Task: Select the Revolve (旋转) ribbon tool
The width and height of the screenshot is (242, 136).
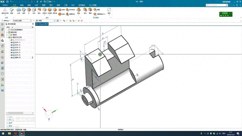Action: click(24, 11)
